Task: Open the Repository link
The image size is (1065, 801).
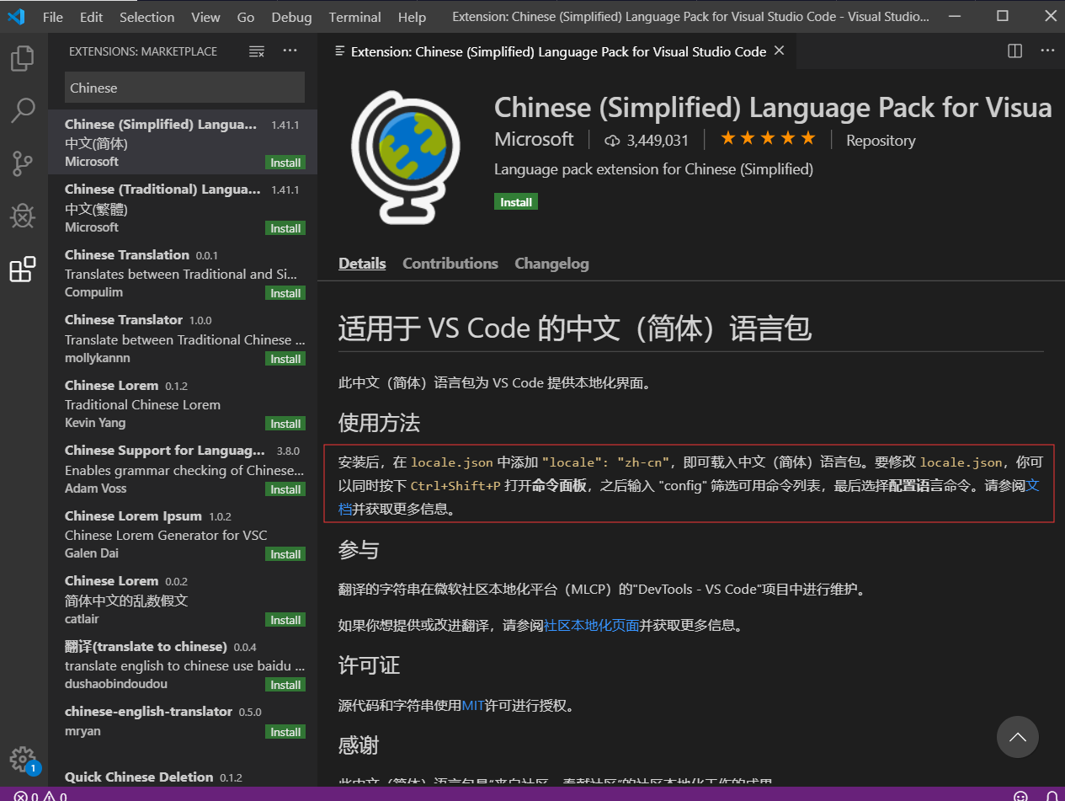Action: pos(880,140)
